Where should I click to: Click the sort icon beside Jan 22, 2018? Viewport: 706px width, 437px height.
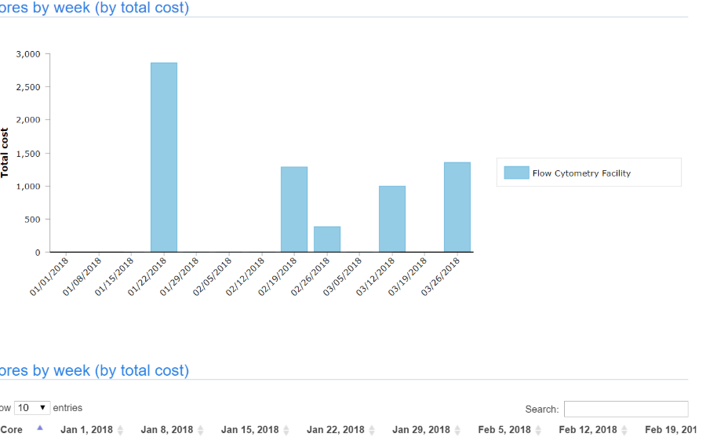tap(371, 430)
